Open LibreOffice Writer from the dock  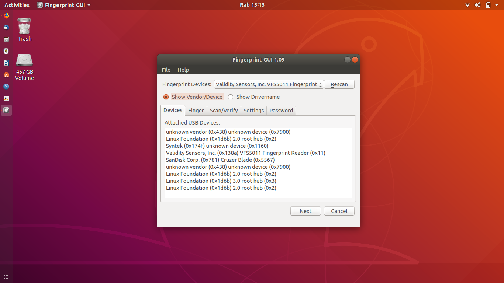click(x=6, y=63)
